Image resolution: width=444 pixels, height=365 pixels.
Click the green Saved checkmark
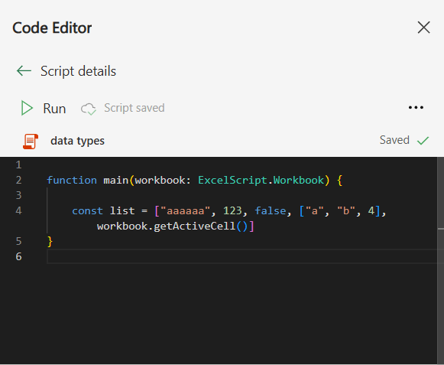pos(423,140)
